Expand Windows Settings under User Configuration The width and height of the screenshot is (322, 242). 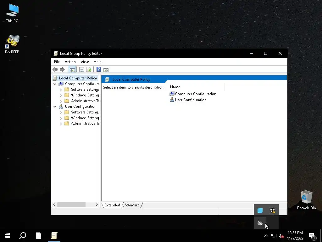click(x=61, y=118)
